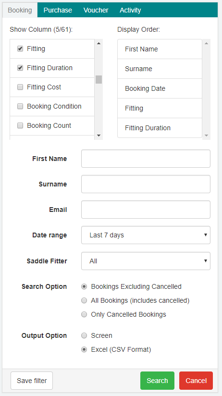The image size is (222, 396).
Task: Click the Save filter button
Action: point(32,381)
